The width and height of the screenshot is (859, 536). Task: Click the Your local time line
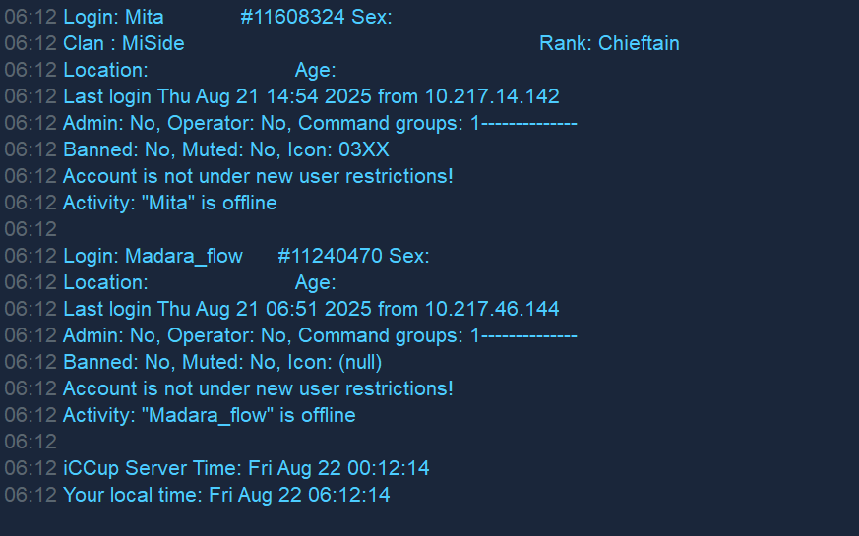point(226,495)
